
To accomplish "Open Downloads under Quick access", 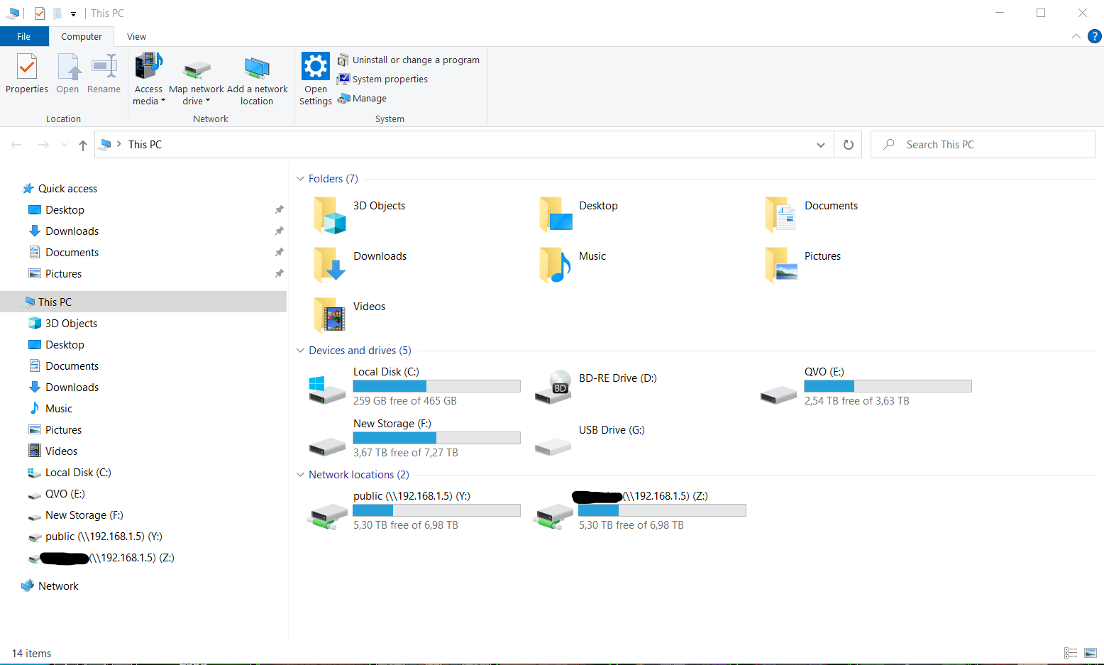I will click(x=72, y=231).
